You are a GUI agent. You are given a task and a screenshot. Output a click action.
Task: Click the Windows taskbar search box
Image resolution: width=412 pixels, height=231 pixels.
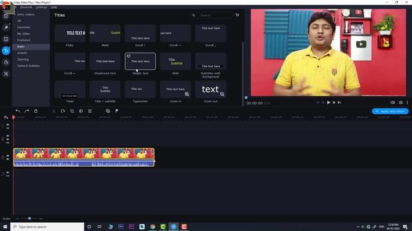[47, 227]
